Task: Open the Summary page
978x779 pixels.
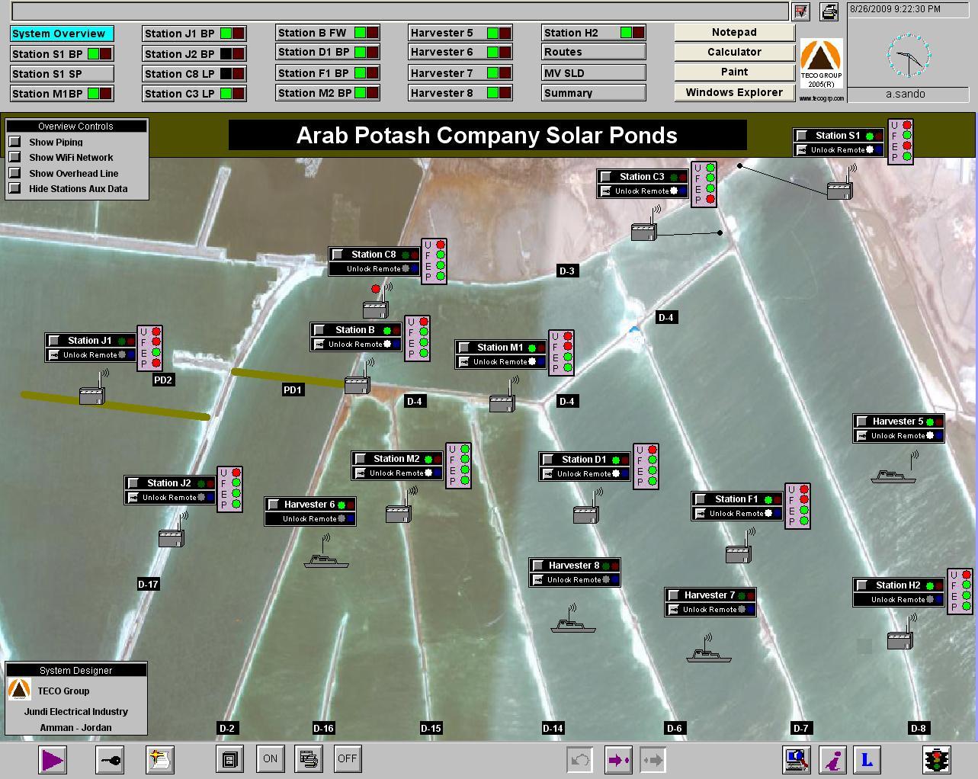Action: coord(592,92)
